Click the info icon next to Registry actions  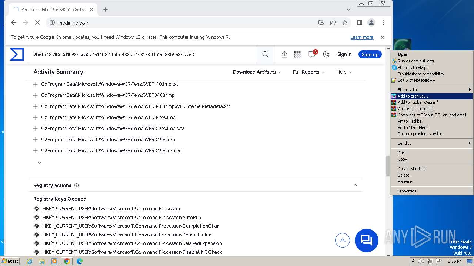pos(77,185)
